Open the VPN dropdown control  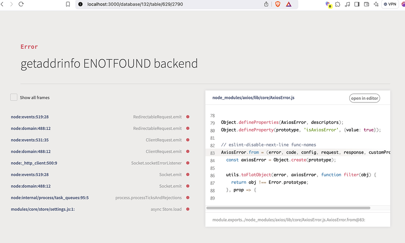point(389,4)
